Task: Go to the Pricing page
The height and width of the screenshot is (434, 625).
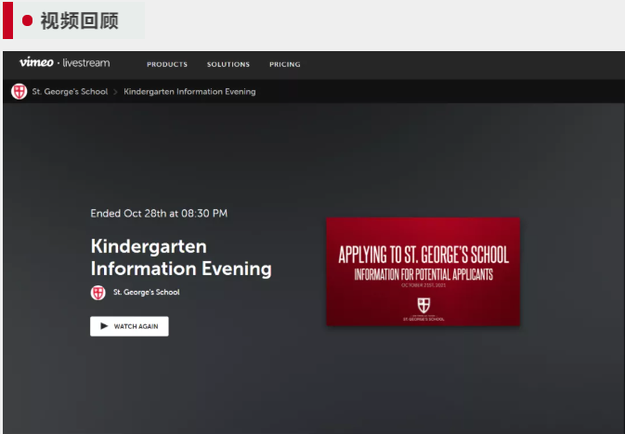Action: [284, 64]
